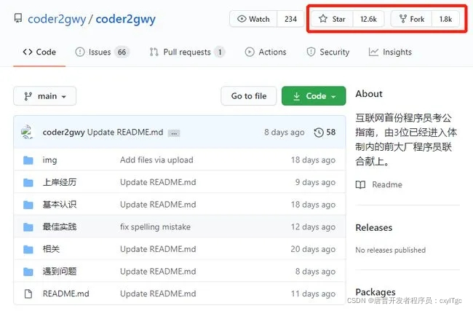Switch to the Code tab

click(39, 52)
